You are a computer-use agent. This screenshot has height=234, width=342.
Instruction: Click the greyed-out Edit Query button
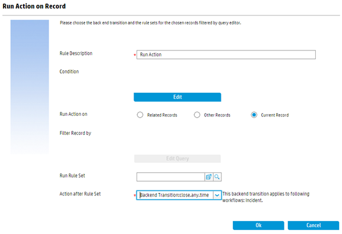178,159
